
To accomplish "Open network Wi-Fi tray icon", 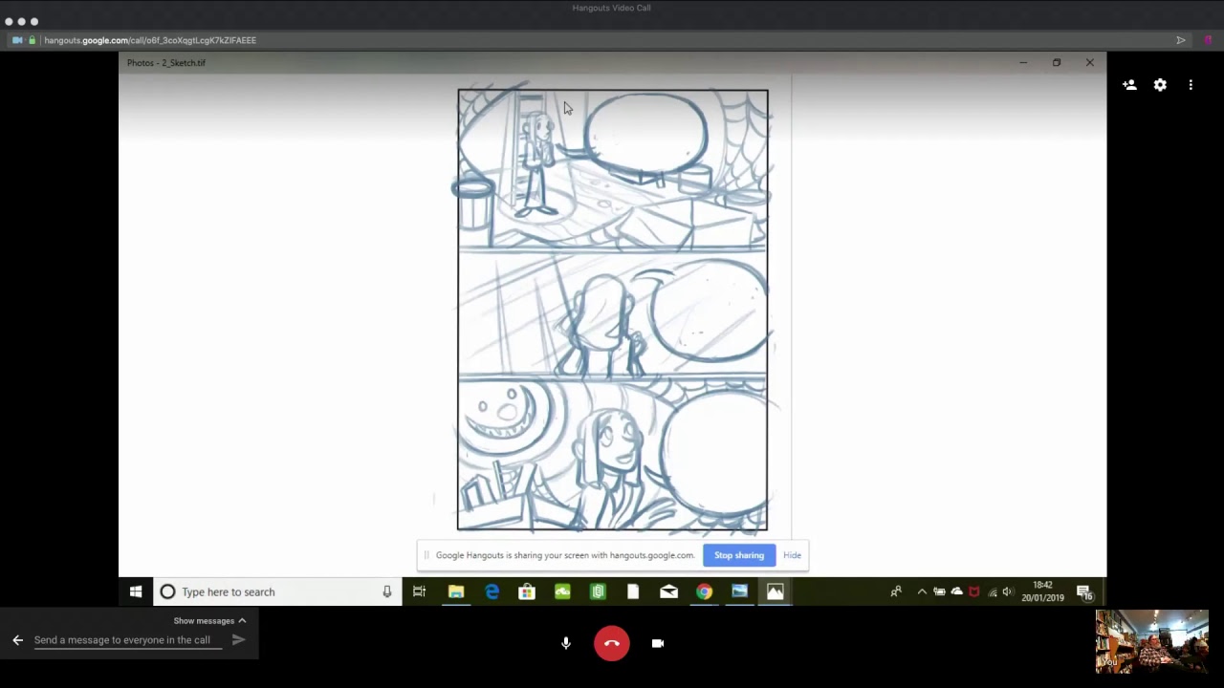I will [992, 591].
